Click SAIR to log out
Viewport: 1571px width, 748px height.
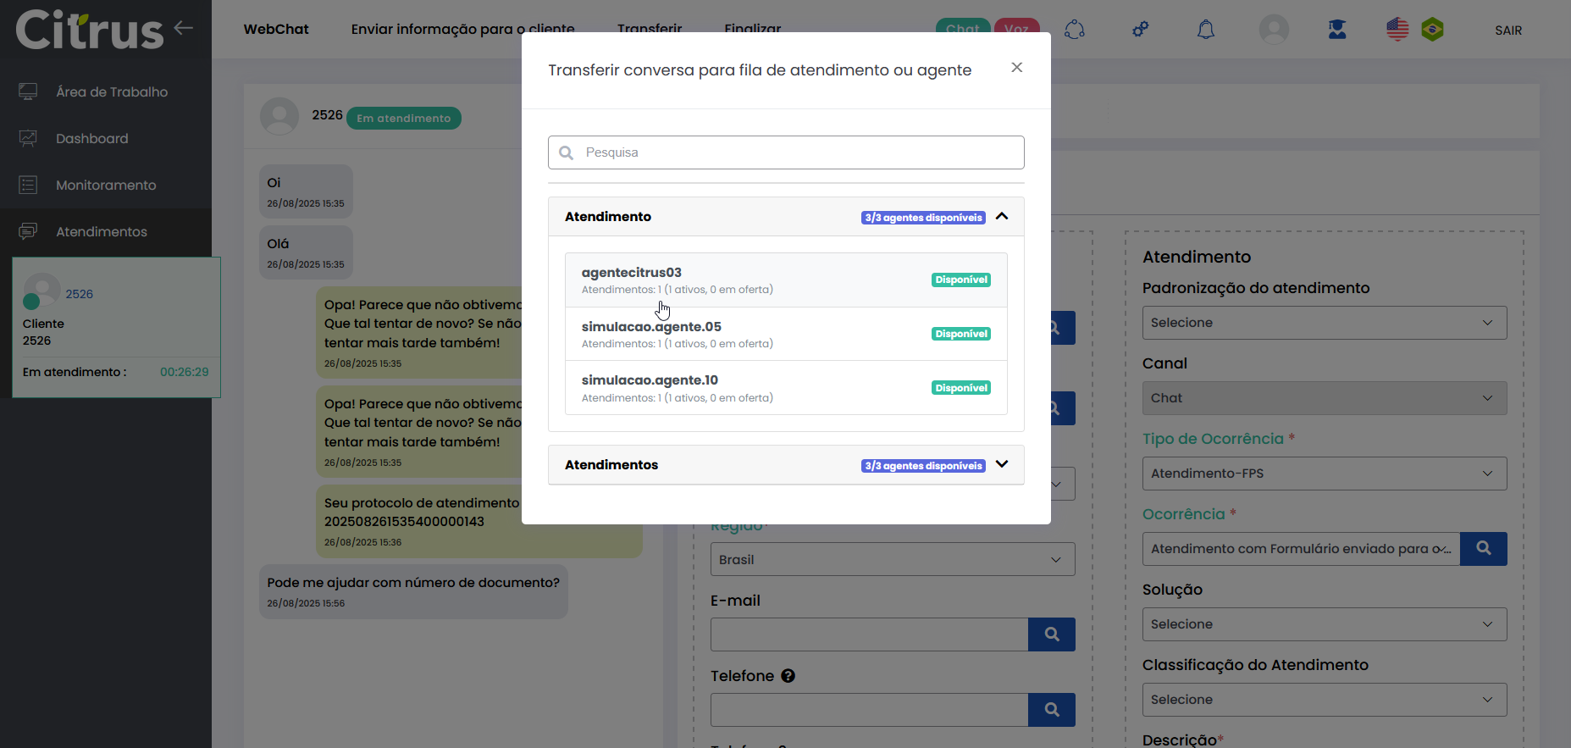tap(1507, 30)
